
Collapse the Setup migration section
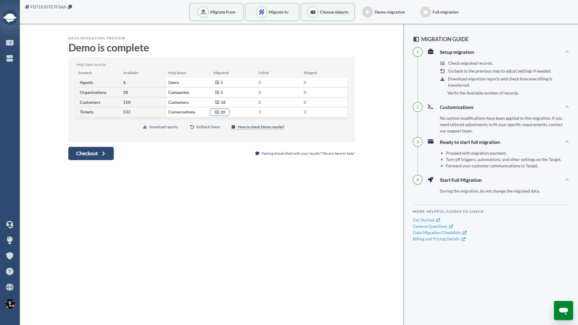(567, 52)
